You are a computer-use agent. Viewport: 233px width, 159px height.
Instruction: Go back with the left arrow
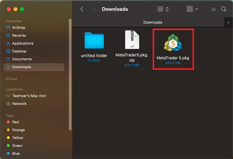pyautogui.click(x=82, y=9)
